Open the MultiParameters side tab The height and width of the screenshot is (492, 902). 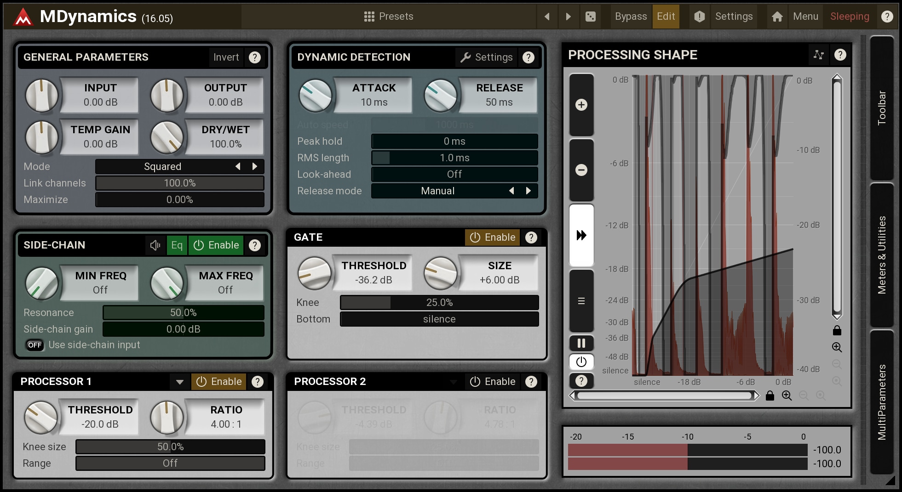pyautogui.click(x=881, y=402)
